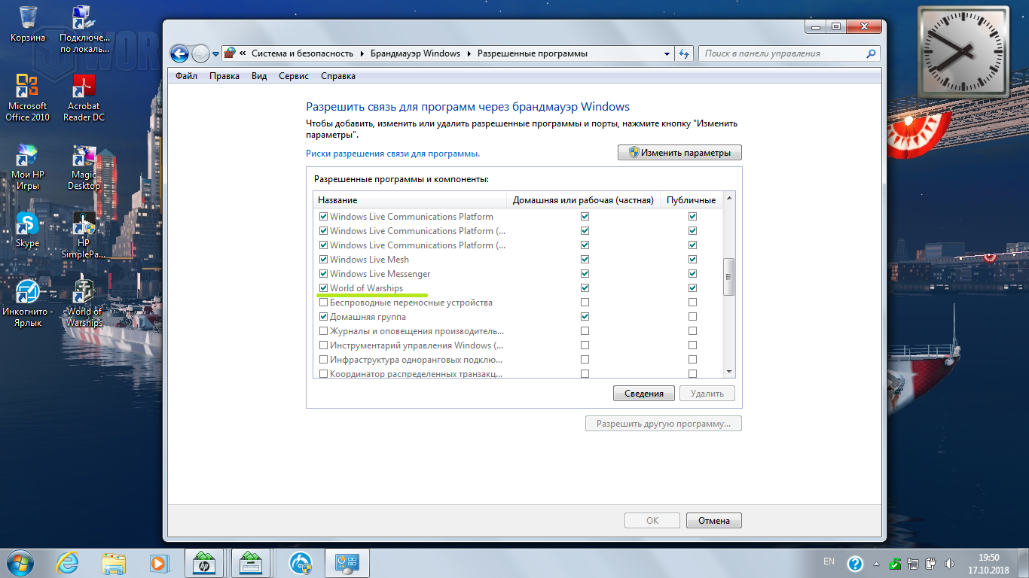1029x578 pixels.
Task: Launch Microsoft Office 2010 desktop icon
Action: (28, 97)
